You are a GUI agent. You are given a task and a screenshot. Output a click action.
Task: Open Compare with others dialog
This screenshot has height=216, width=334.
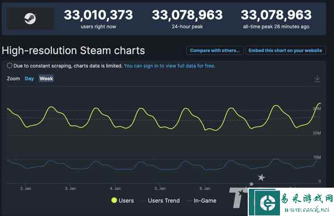click(x=215, y=51)
